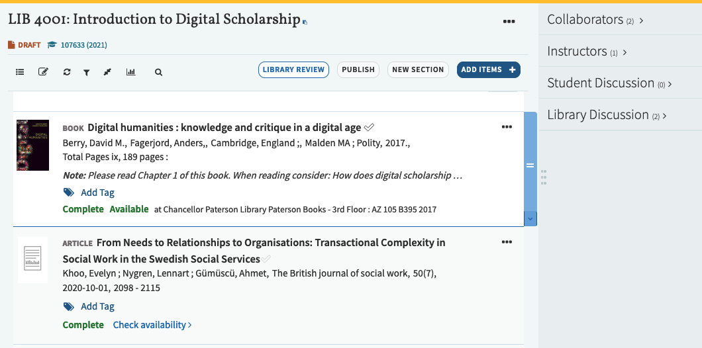Open the list analysis bar chart icon
Image resolution: width=702 pixels, height=348 pixels.
pos(130,72)
